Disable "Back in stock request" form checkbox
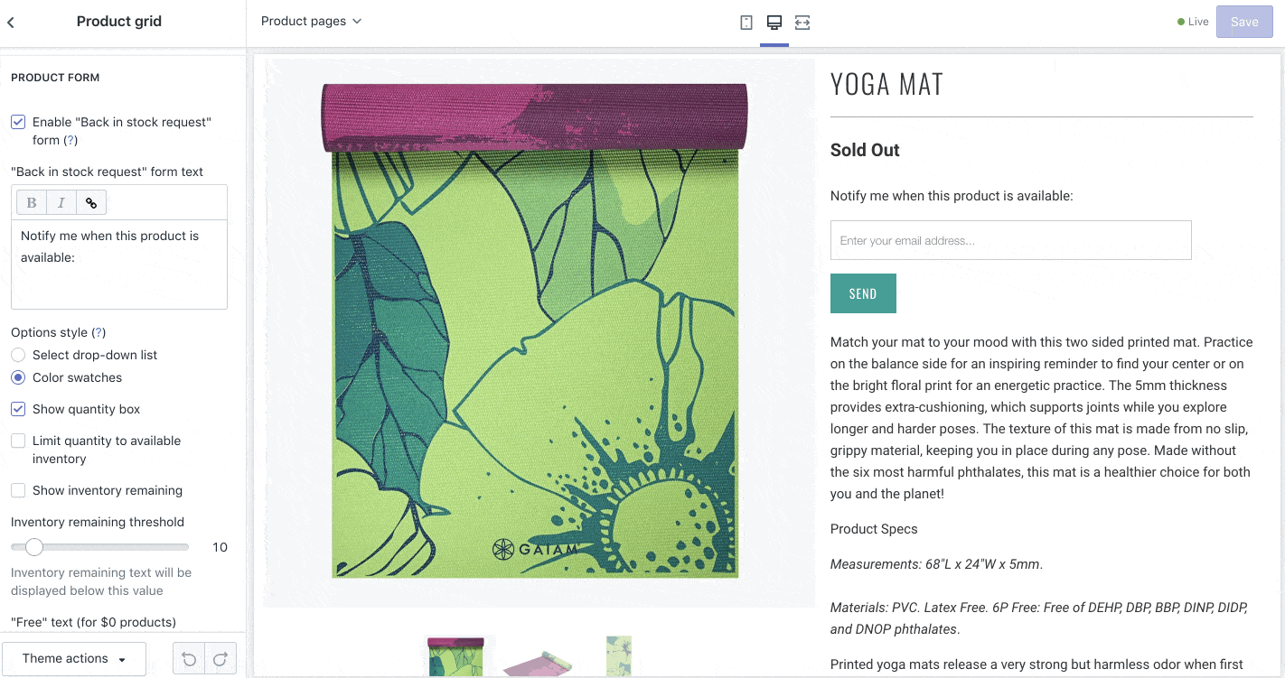1285x678 pixels. click(18, 122)
